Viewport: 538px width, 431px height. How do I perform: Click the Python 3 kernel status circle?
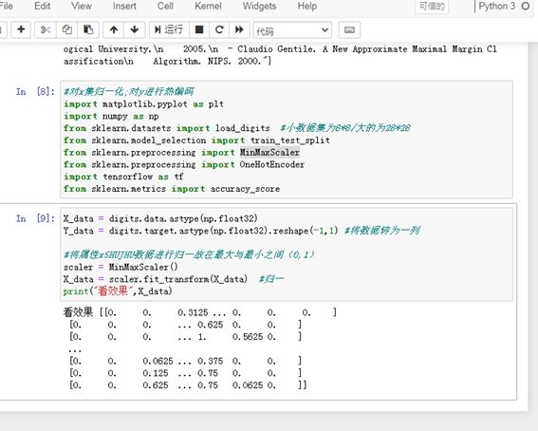[x=526, y=7]
